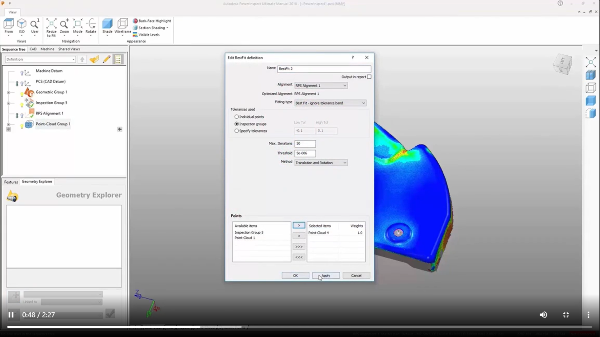Image resolution: width=600 pixels, height=337 pixels.
Task: Activate the Zoom navigation tool
Action: [x=64, y=26]
